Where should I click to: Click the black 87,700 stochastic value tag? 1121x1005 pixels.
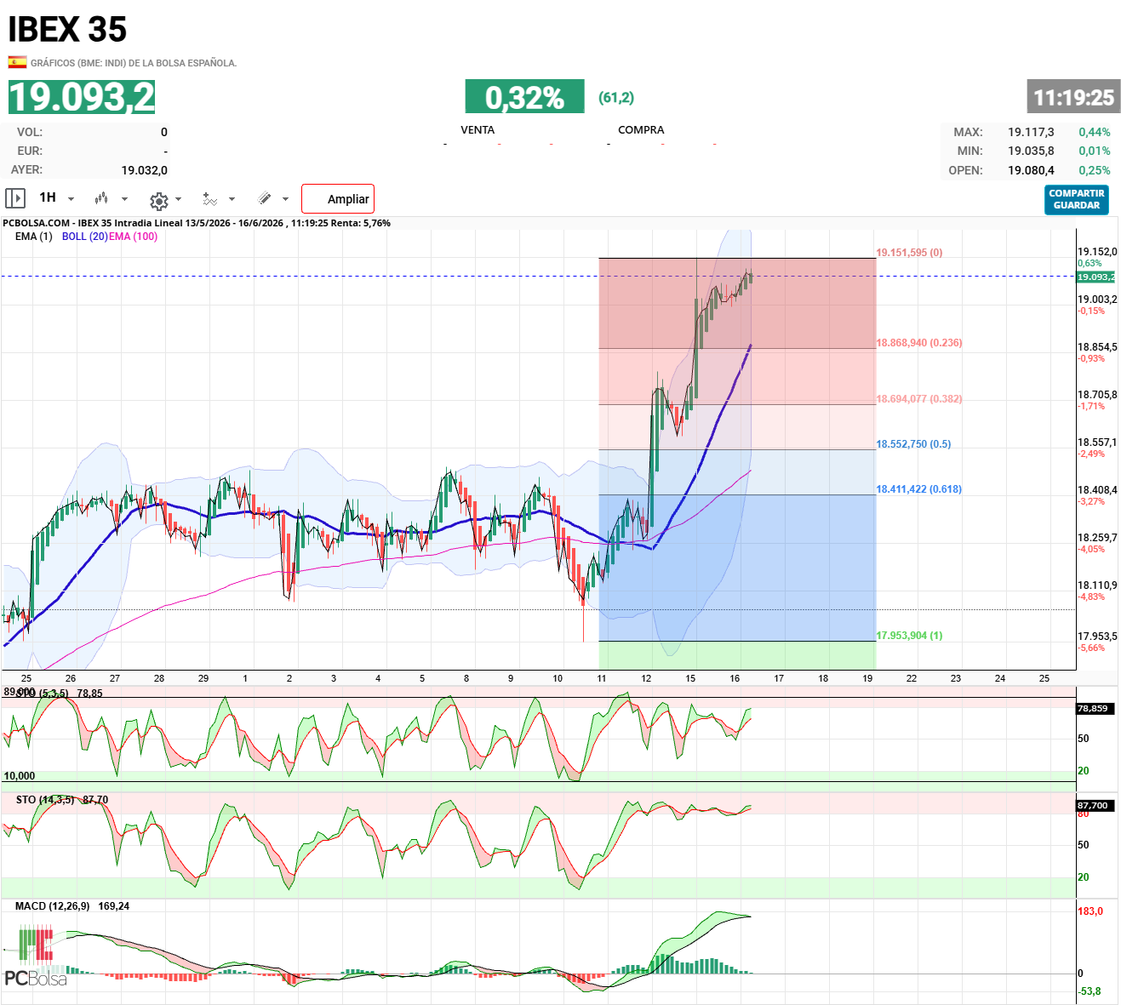(x=1094, y=805)
